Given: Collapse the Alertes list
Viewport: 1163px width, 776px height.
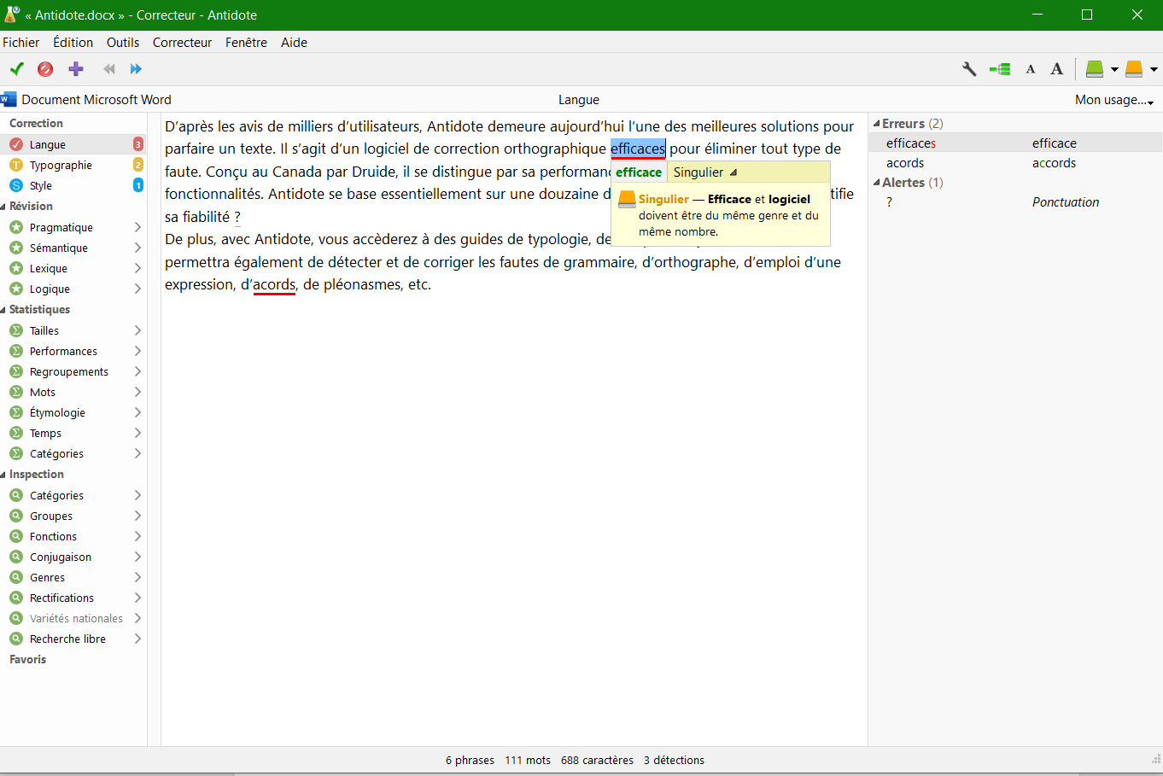Looking at the screenshot, I should coord(876,183).
